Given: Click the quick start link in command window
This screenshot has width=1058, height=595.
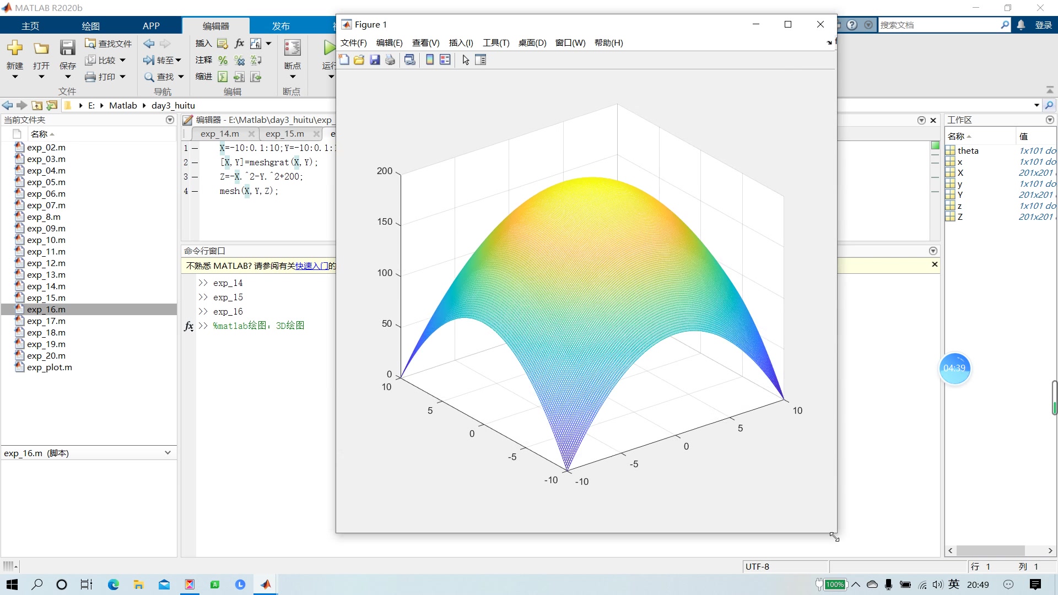Looking at the screenshot, I should pos(311,266).
